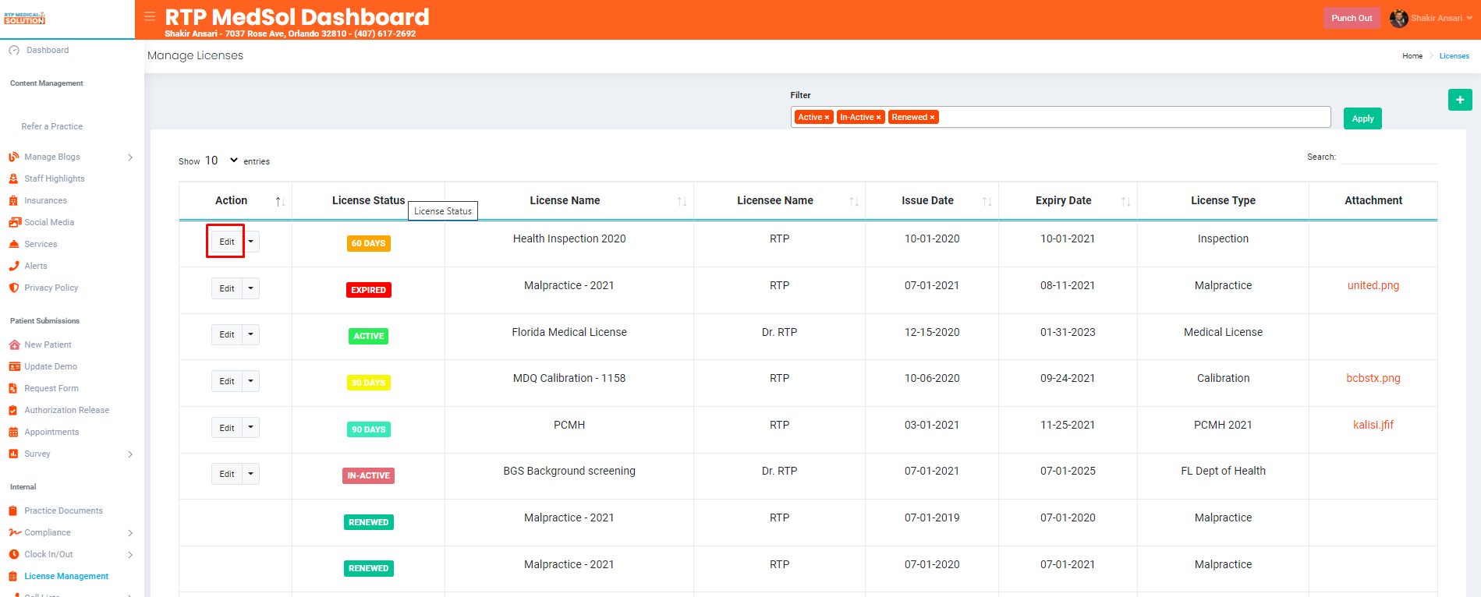Go to Staff Highlights
Screen dimensions: 1481x597
55,178
